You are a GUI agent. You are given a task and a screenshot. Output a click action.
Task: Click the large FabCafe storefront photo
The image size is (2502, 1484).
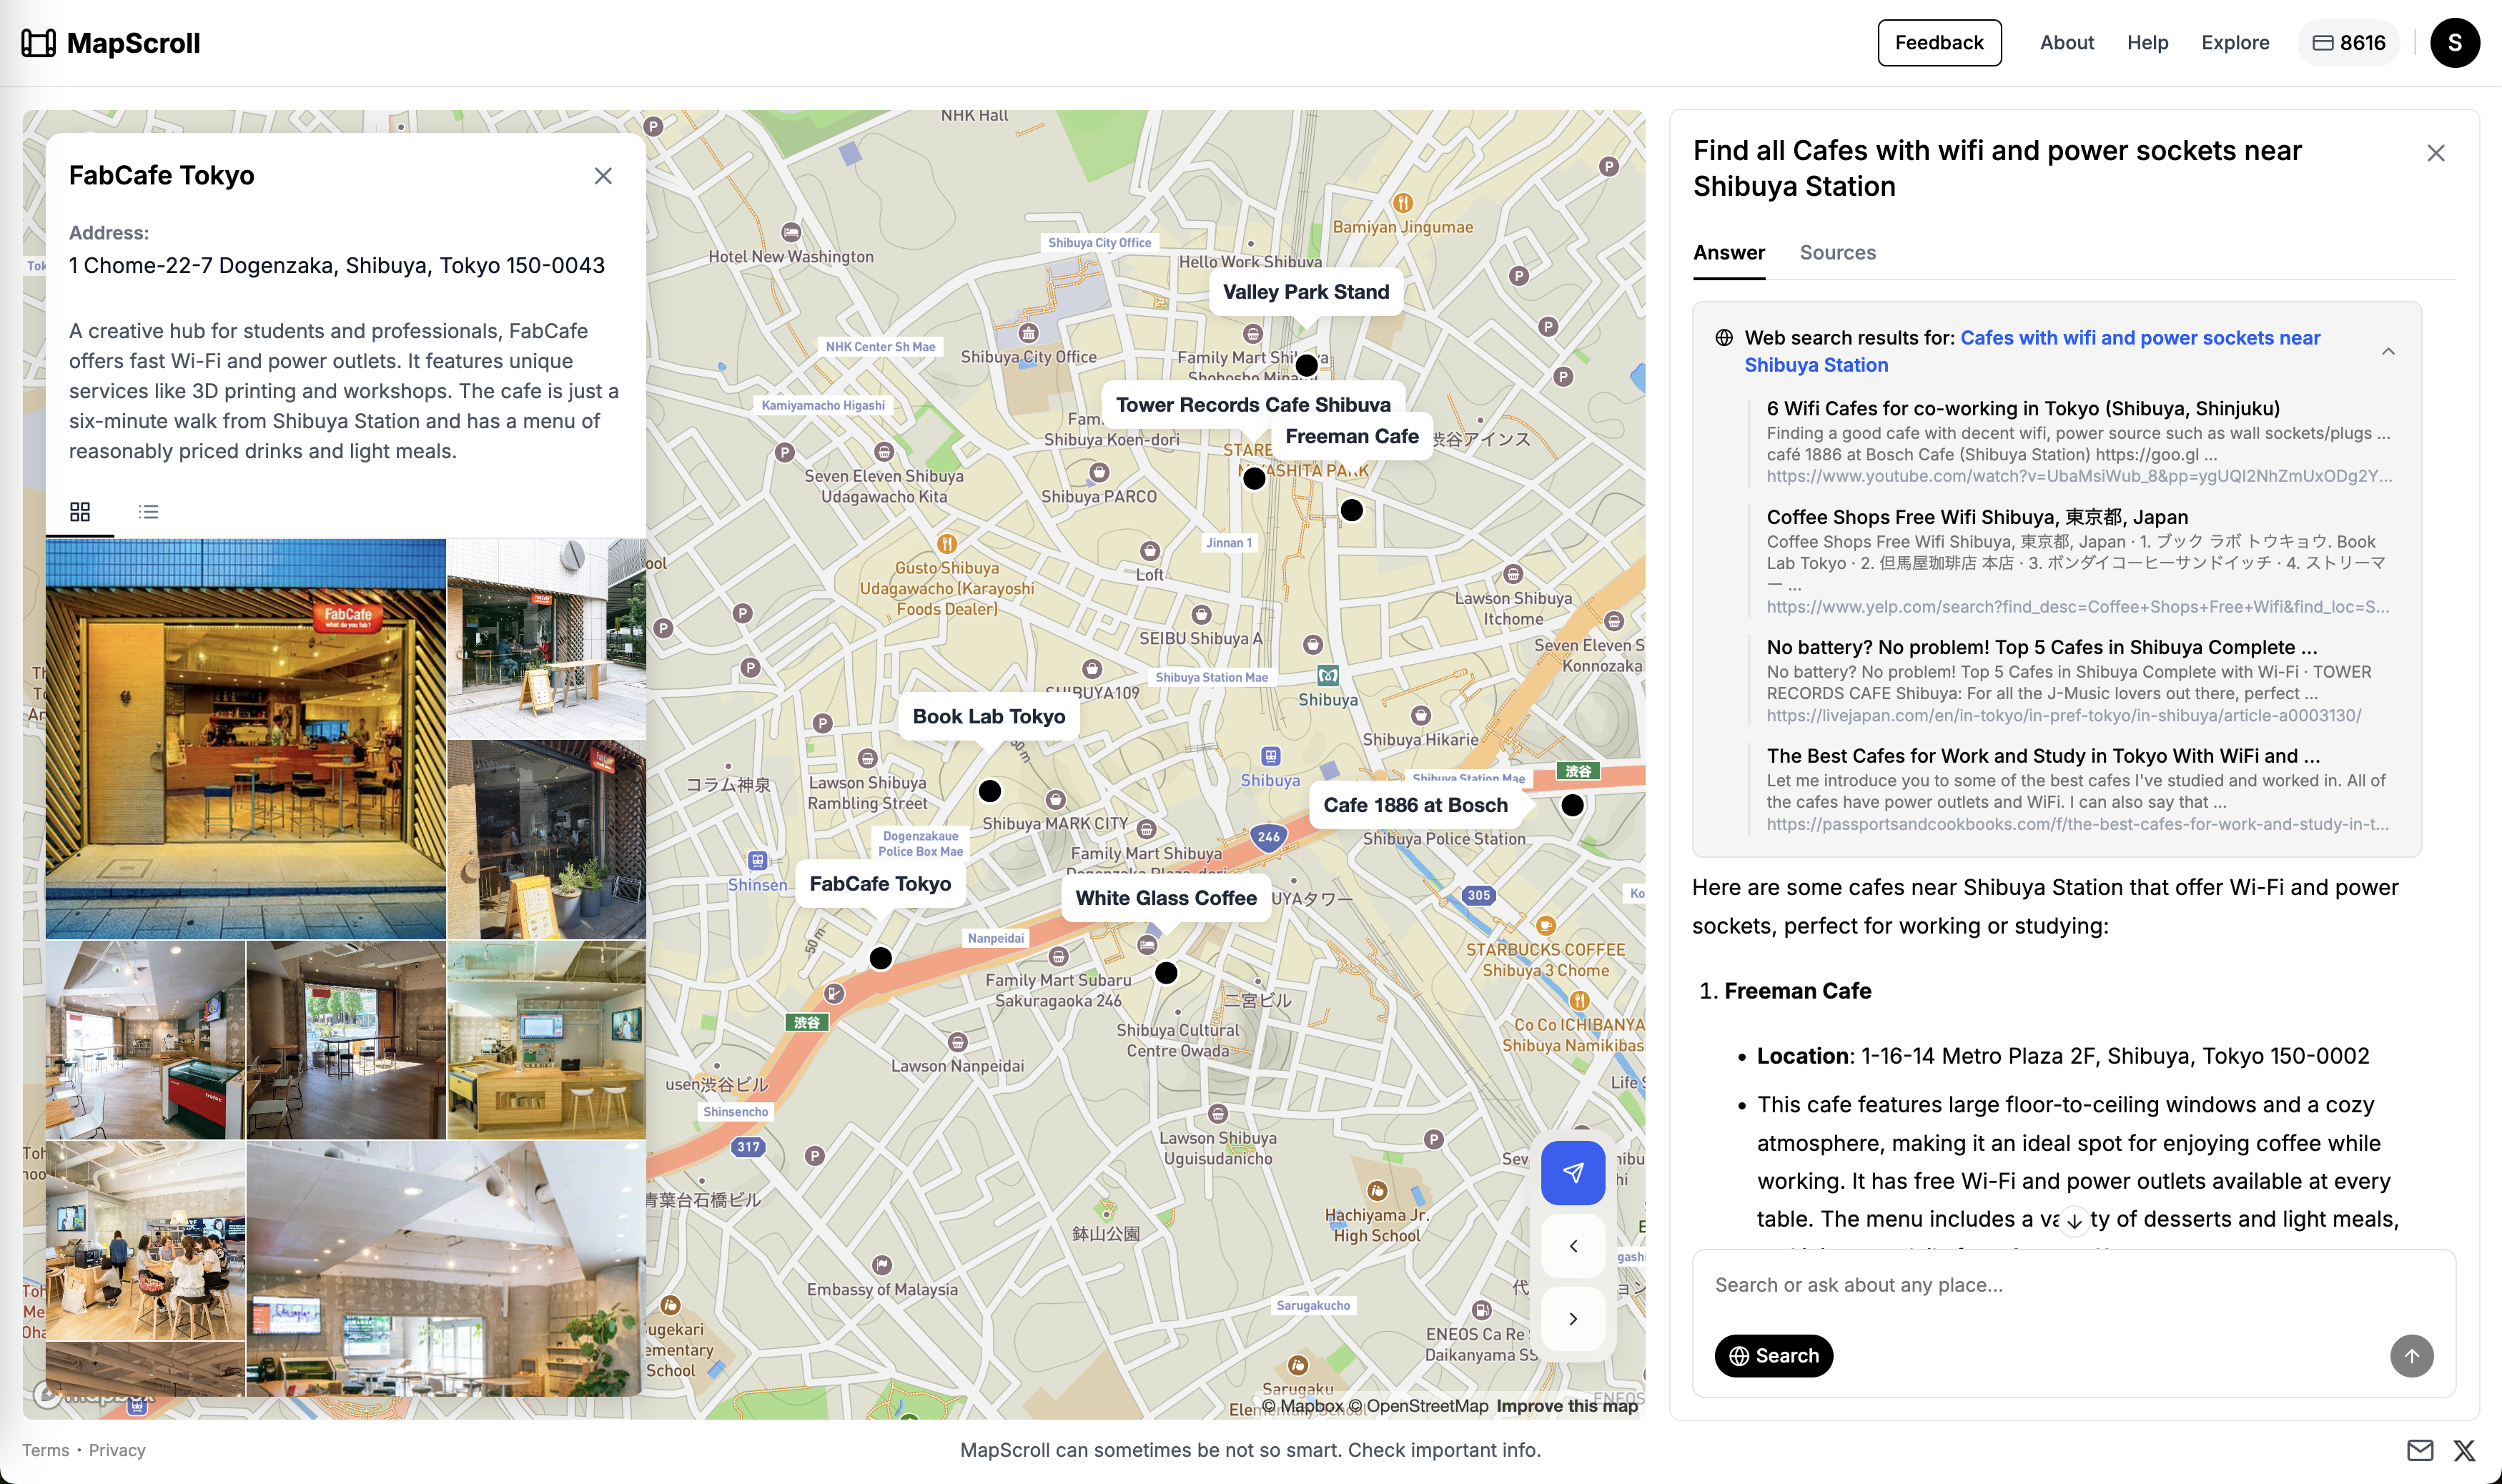[245, 738]
